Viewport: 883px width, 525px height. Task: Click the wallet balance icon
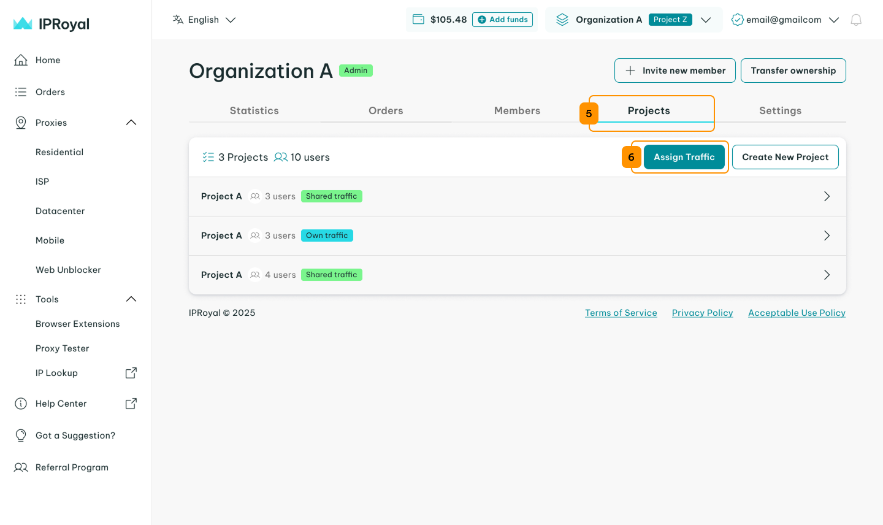[x=418, y=20]
